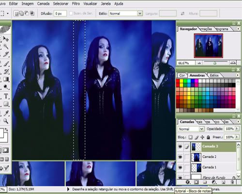242x194 pixels.
Task: Toggle link box for Camada 1
Action: click(x=187, y=167)
